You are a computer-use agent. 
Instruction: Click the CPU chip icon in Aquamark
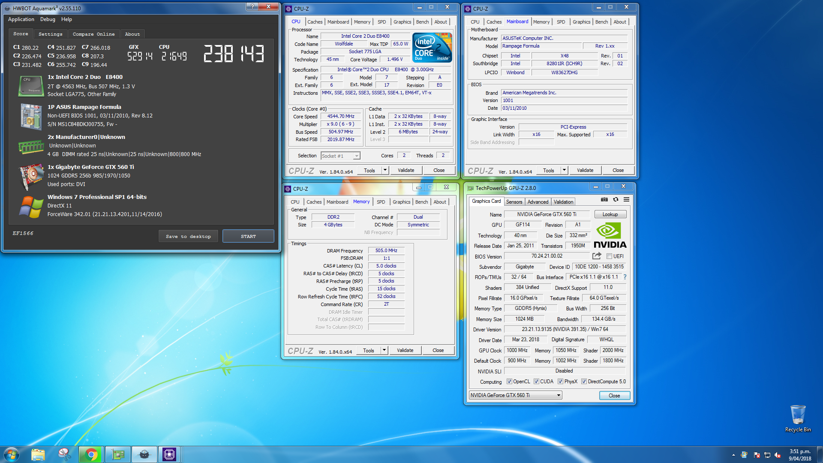(x=31, y=85)
